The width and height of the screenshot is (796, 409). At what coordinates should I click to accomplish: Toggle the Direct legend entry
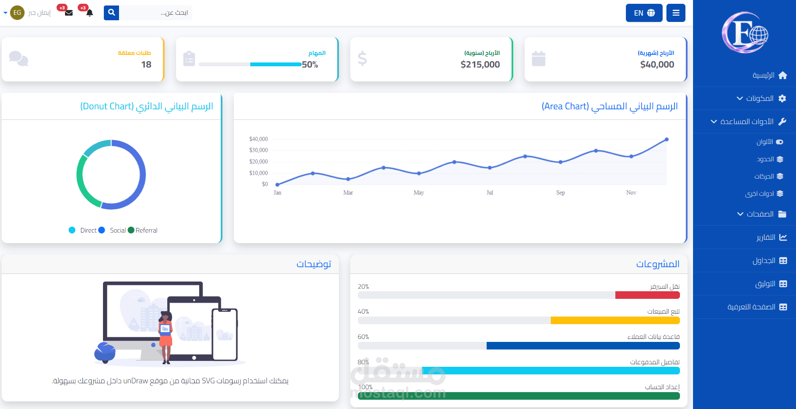click(x=82, y=230)
